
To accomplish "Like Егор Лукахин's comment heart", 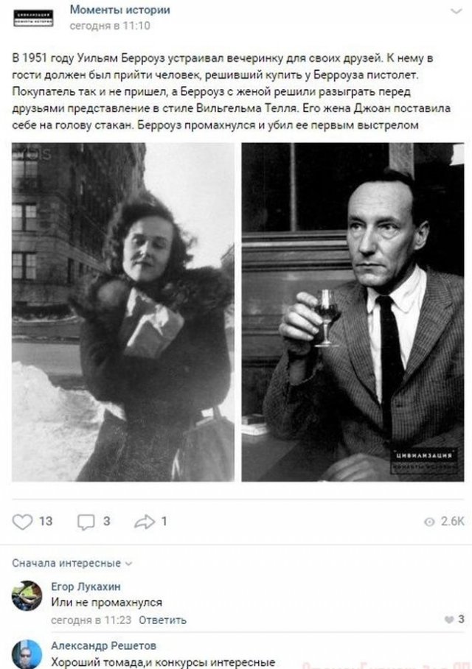I will tap(449, 620).
